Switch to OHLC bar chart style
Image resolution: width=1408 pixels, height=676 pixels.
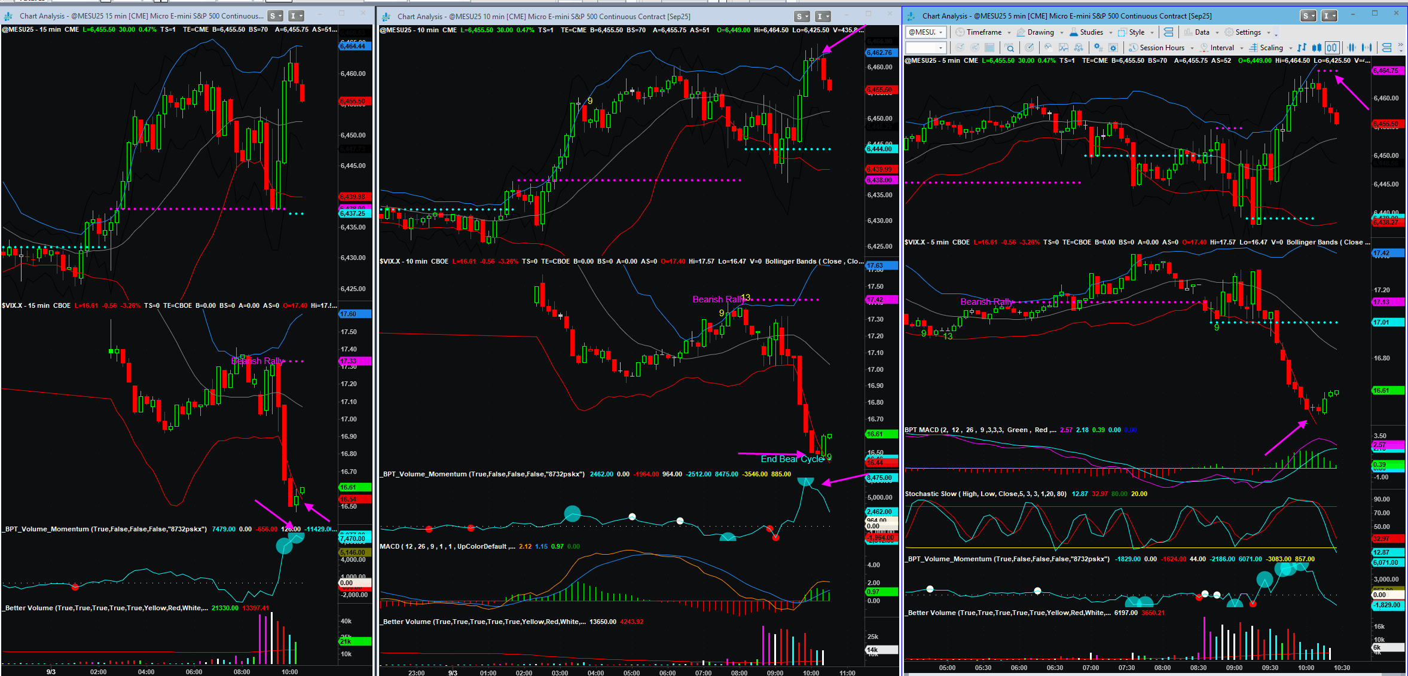(x=1301, y=48)
